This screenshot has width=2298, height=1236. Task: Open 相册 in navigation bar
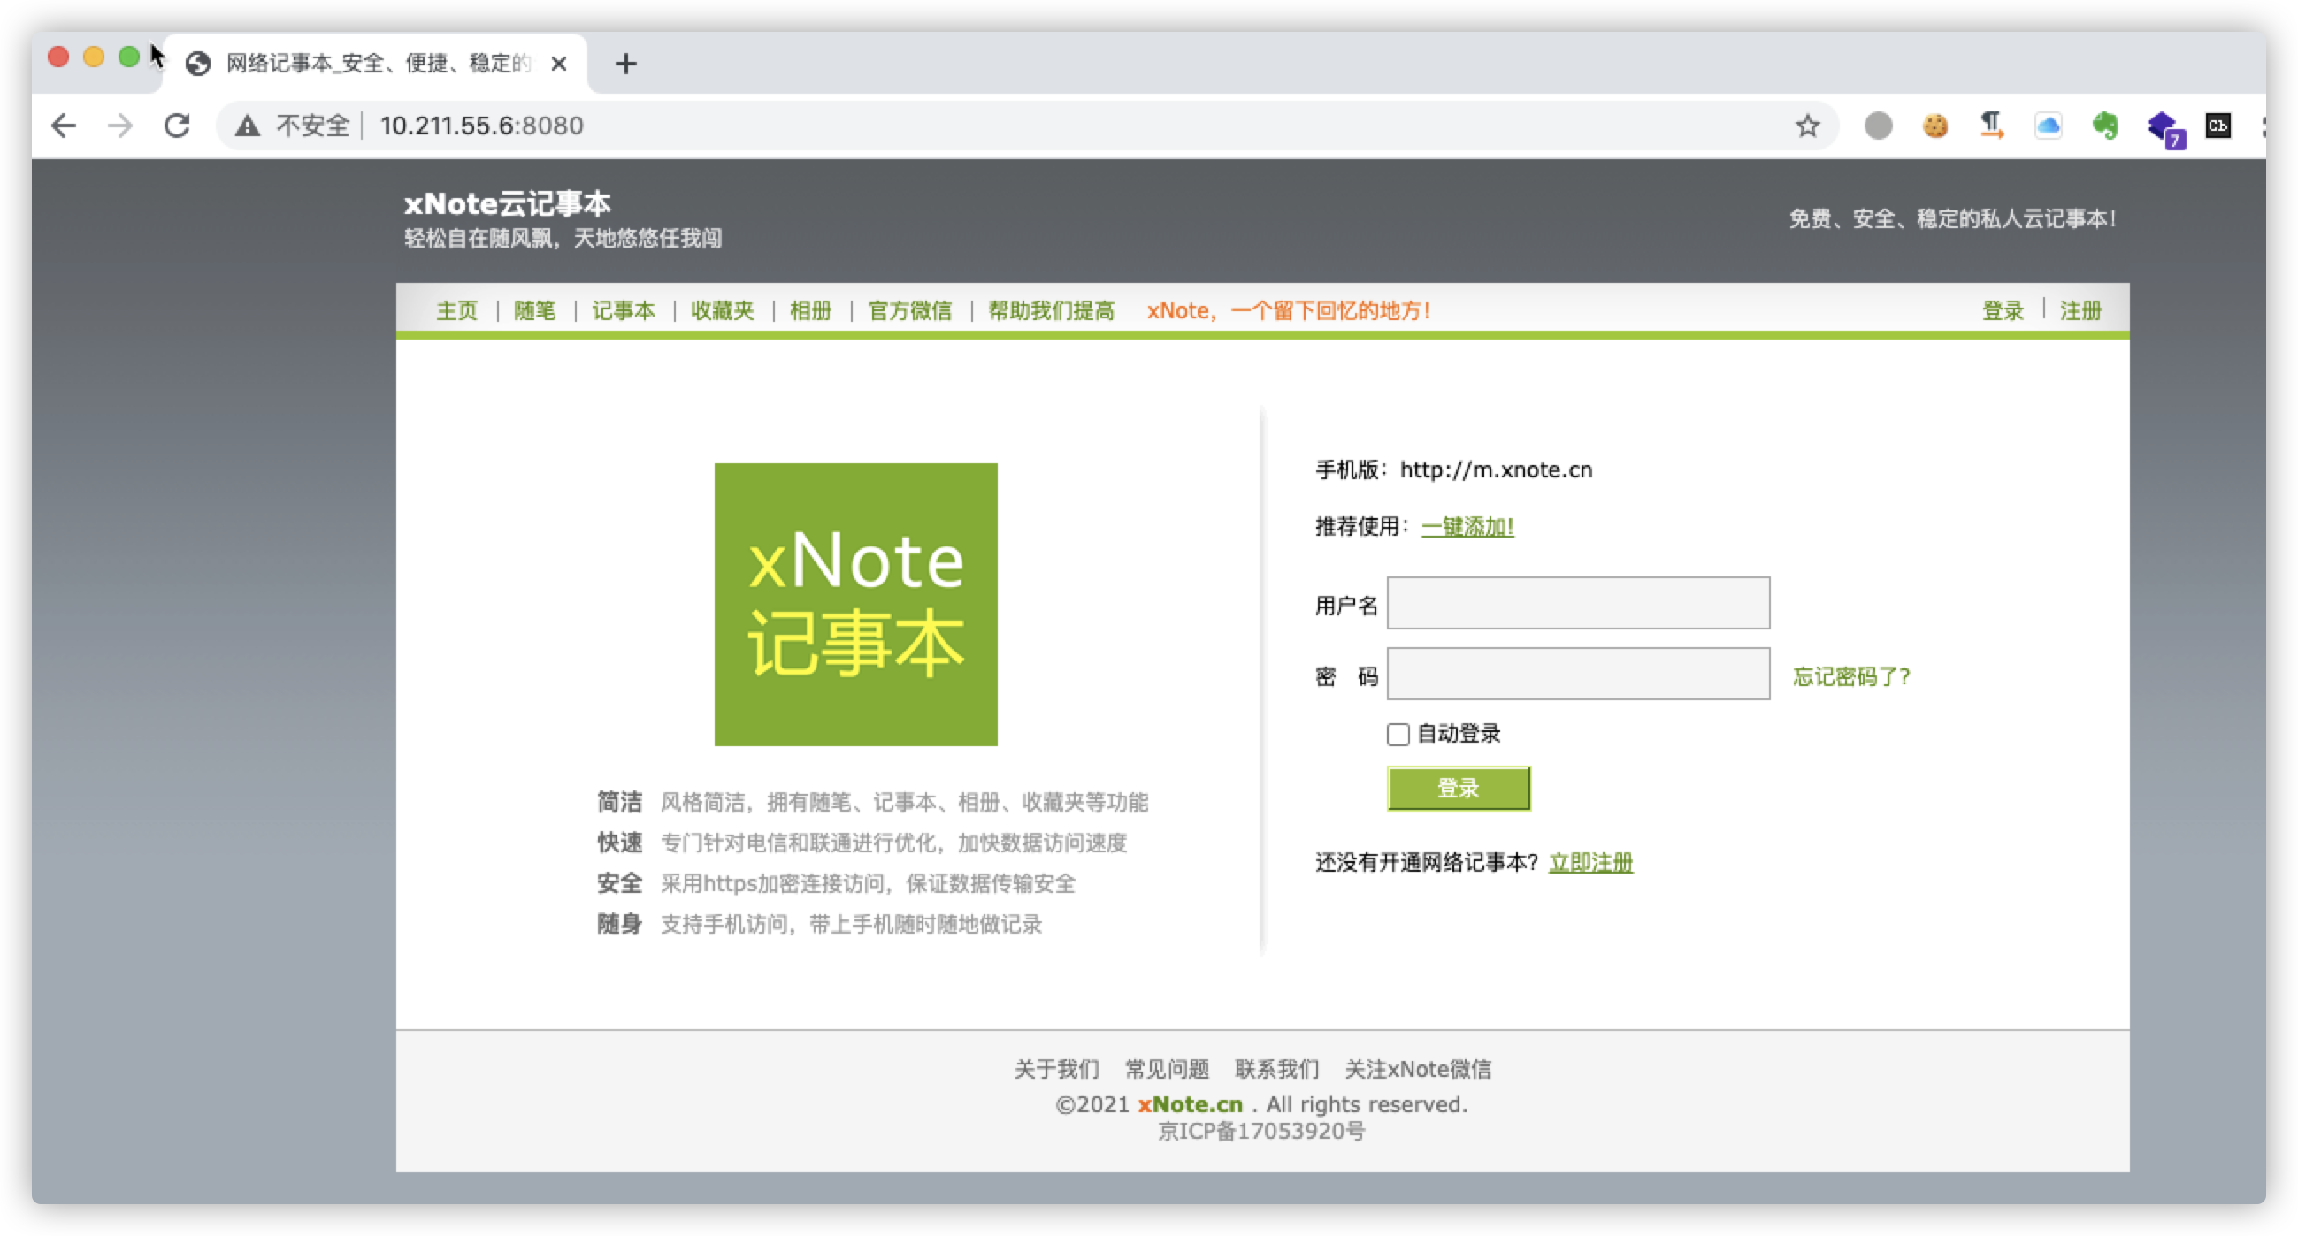[811, 310]
